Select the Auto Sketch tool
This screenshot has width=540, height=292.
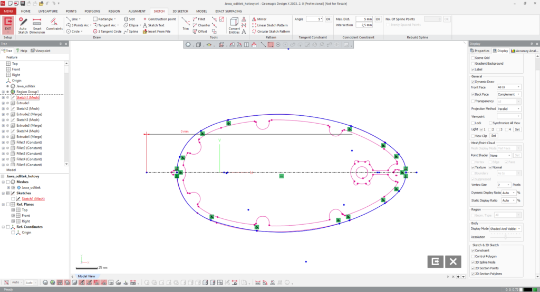click(x=23, y=24)
